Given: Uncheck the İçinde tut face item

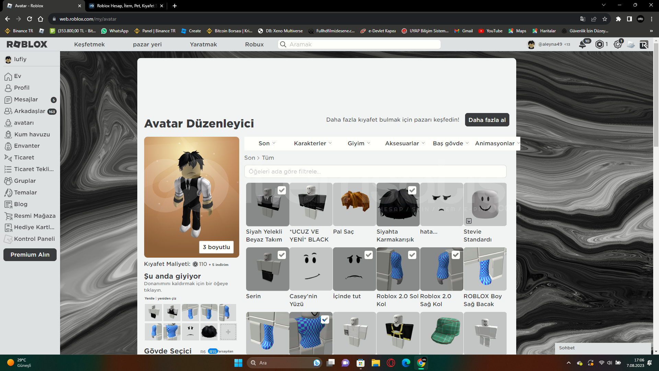Looking at the screenshot, I should coord(369,255).
